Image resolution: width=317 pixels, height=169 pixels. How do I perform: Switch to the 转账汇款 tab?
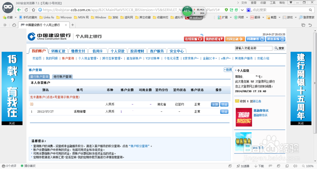(58, 51)
